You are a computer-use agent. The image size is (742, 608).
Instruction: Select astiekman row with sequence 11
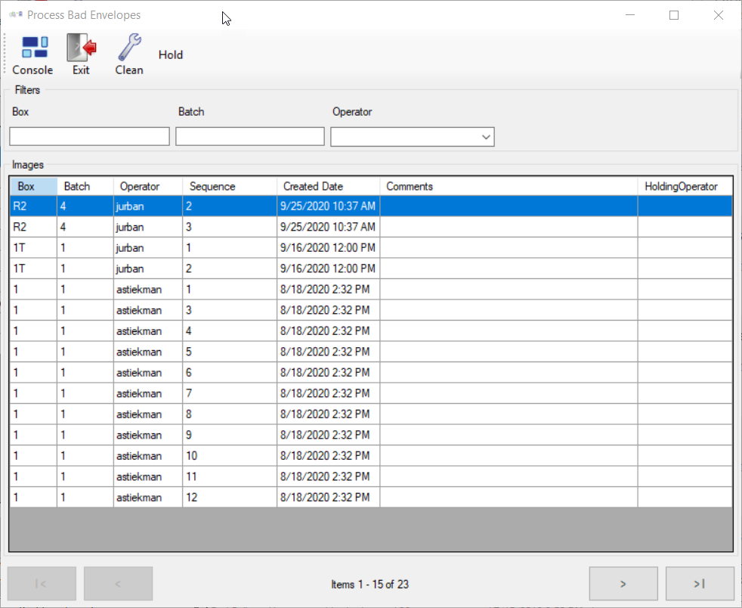click(371, 477)
